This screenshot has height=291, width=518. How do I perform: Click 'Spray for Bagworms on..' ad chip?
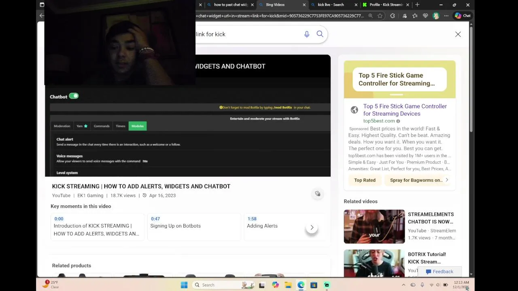(416, 180)
